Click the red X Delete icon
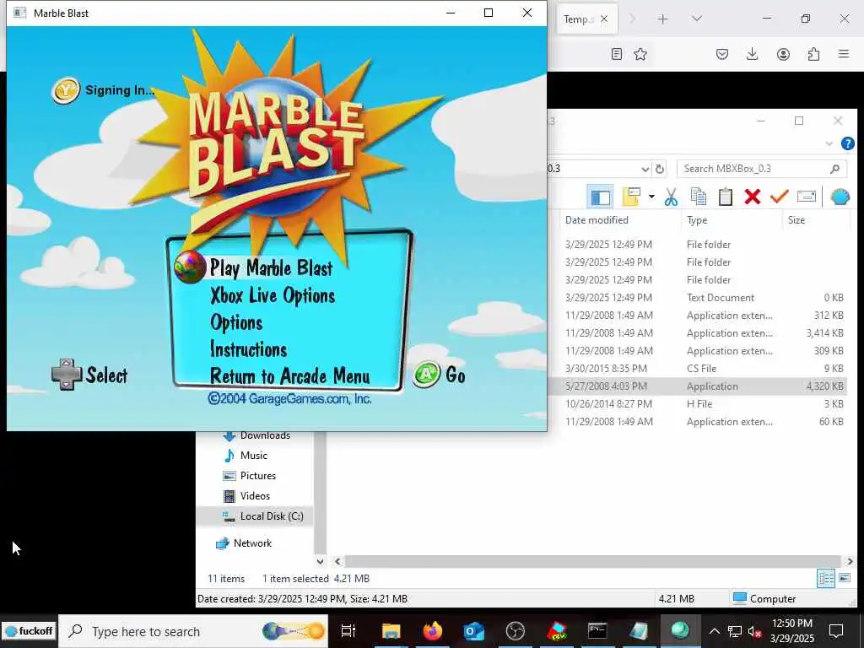The height and width of the screenshot is (648, 864). coord(752,197)
